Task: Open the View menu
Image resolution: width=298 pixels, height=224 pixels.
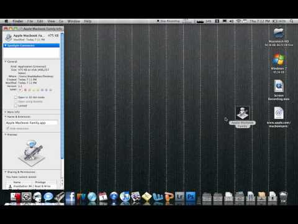Action: (51, 21)
